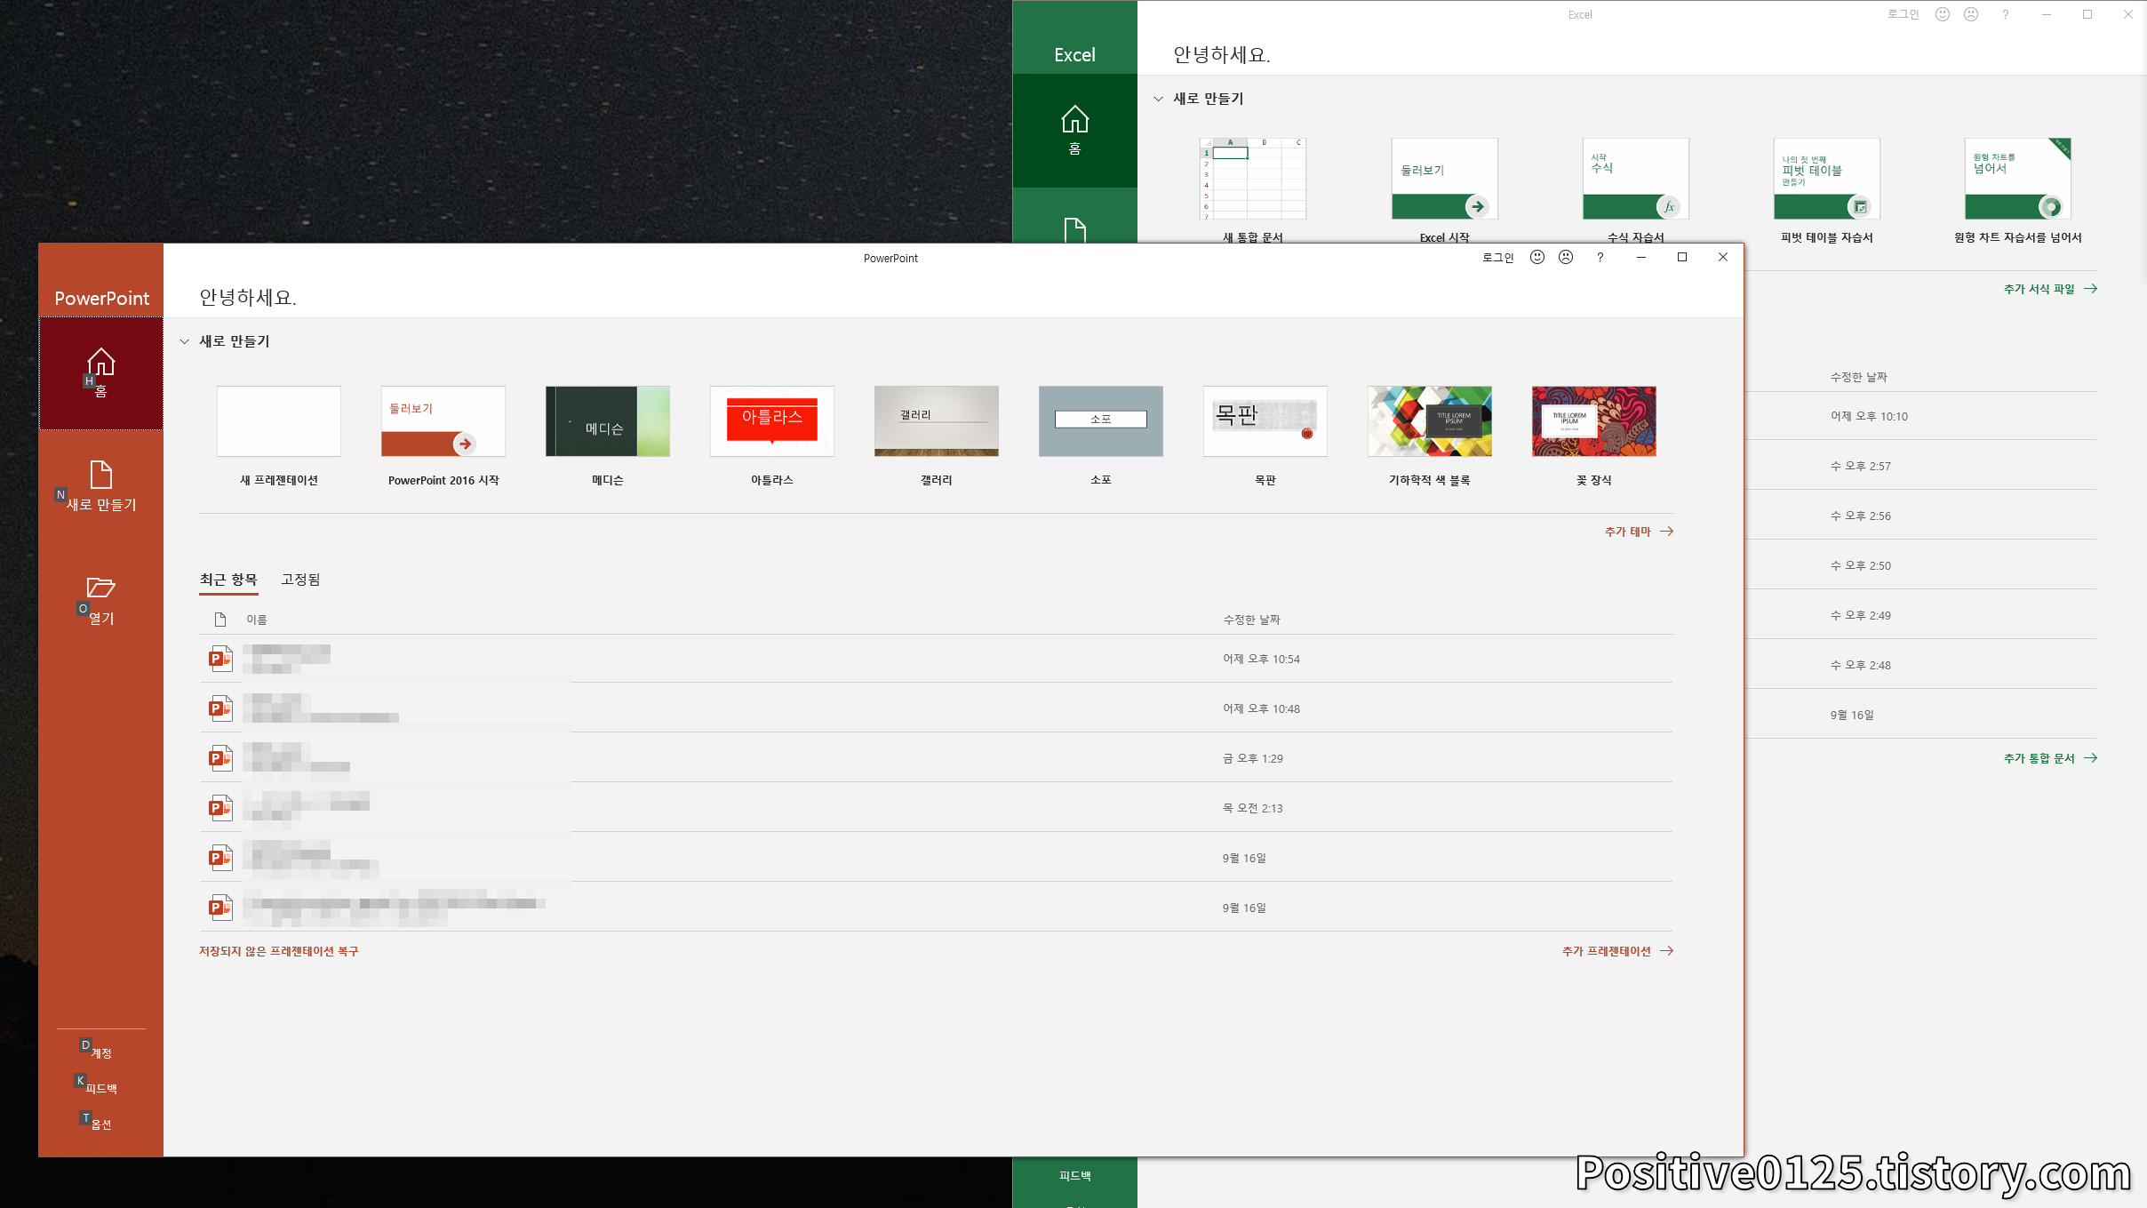Collapse the PowerPoint 새로 만들기 section chevron
This screenshot has width=2147, height=1208.
pos(185,341)
